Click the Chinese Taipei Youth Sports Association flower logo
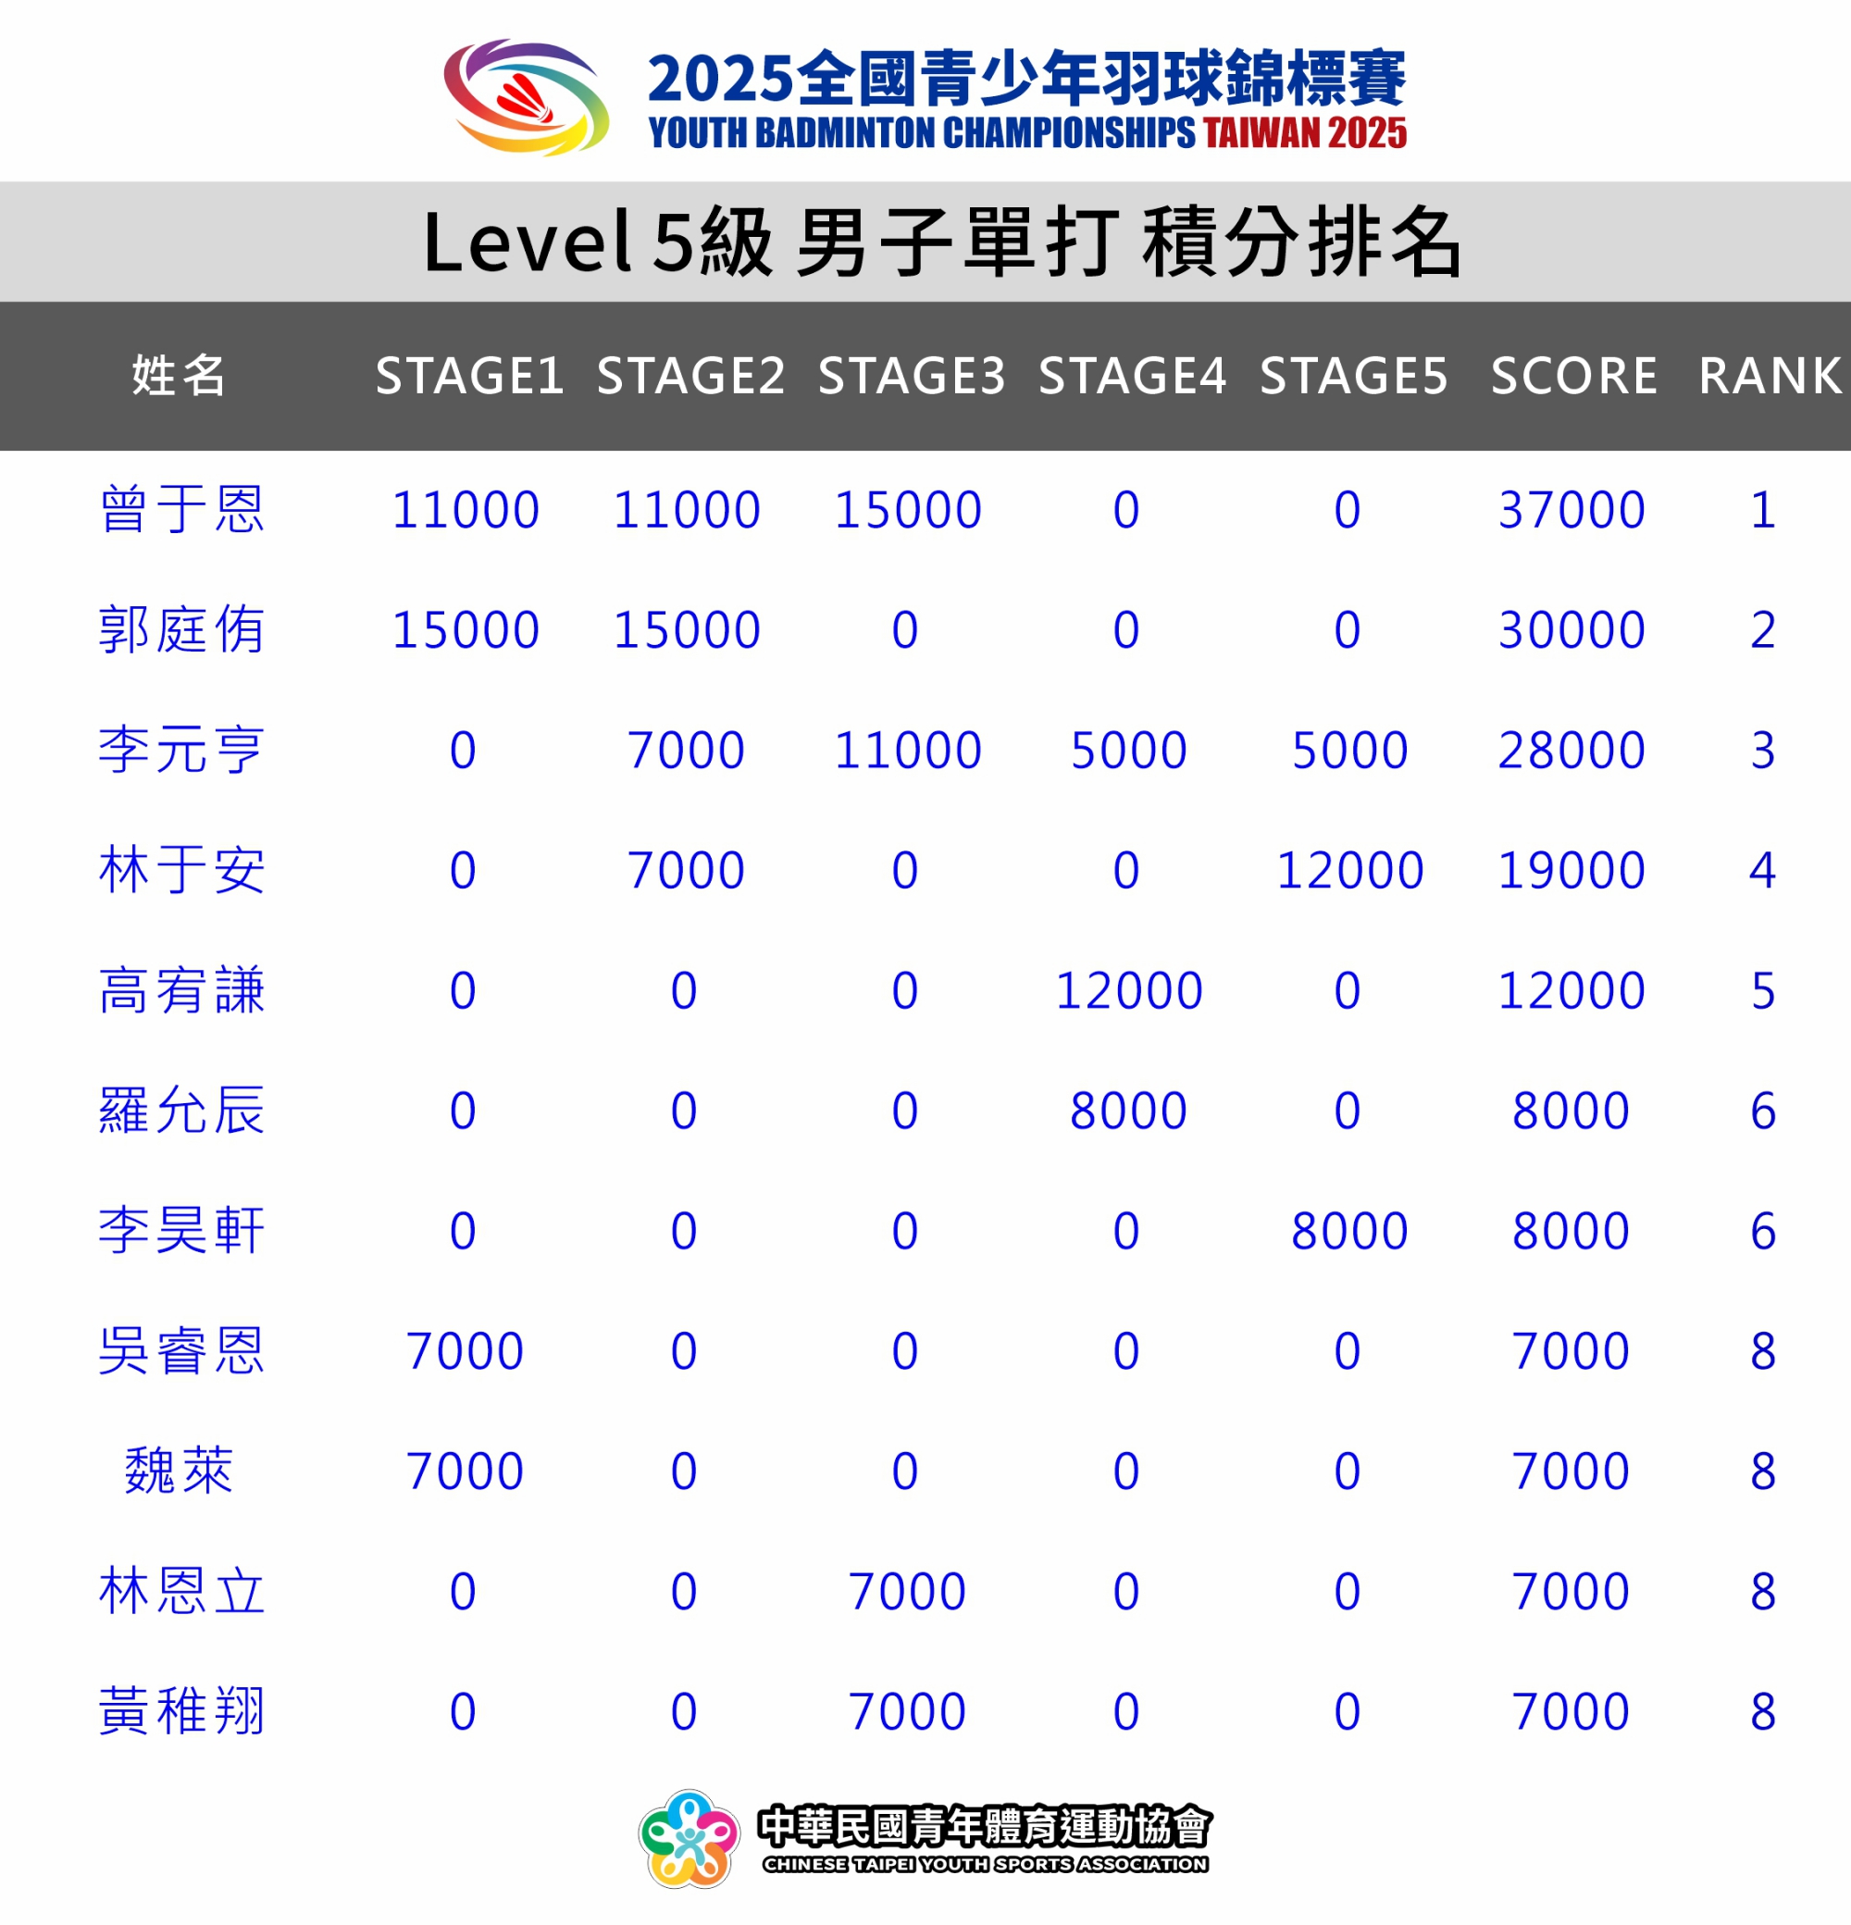 [689, 1839]
